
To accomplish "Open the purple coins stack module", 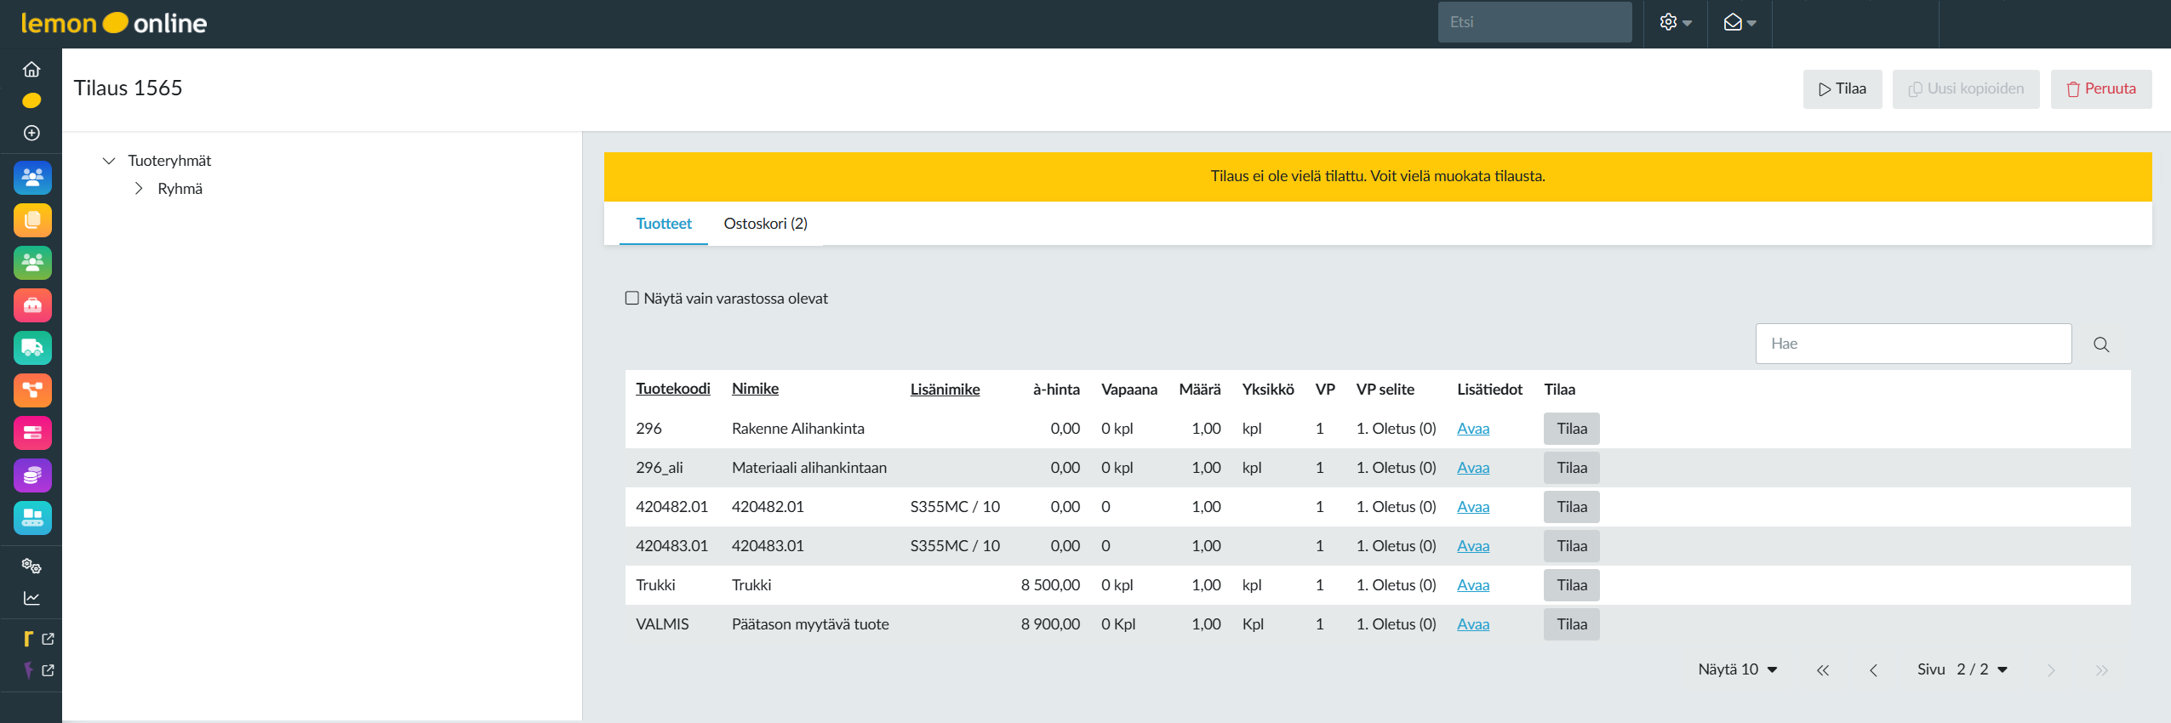I will click(32, 475).
